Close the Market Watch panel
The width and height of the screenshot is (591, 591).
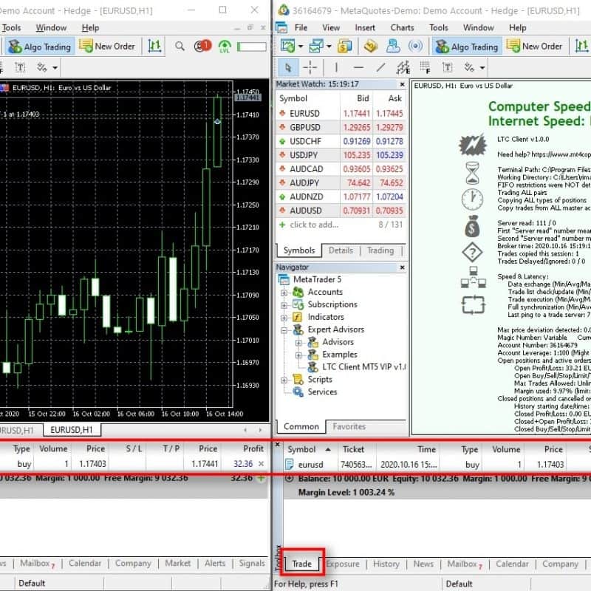pos(402,84)
